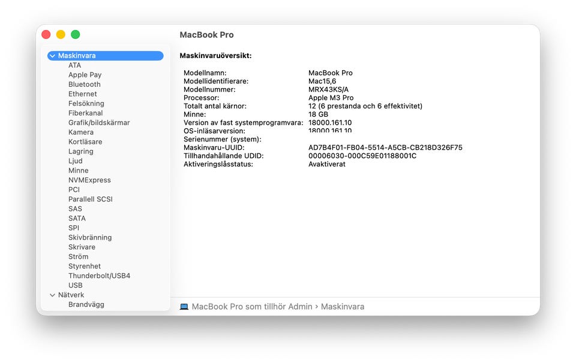Click the Tillhandahållande UDID label
This screenshot has width=576, height=363.
pos(224,156)
